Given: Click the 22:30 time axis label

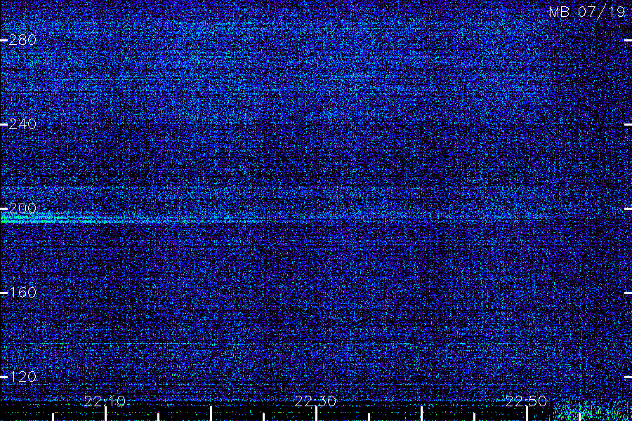Looking at the screenshot, I should 315,401.
